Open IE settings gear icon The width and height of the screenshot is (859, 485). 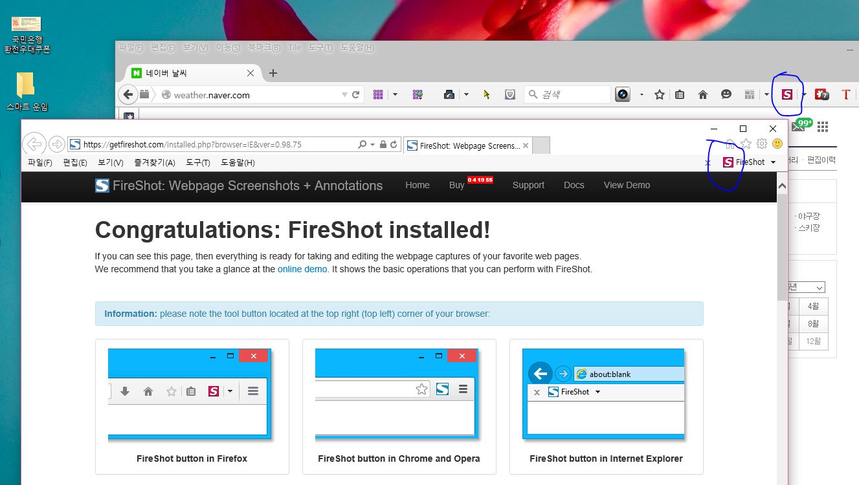[x=762, y=144]
